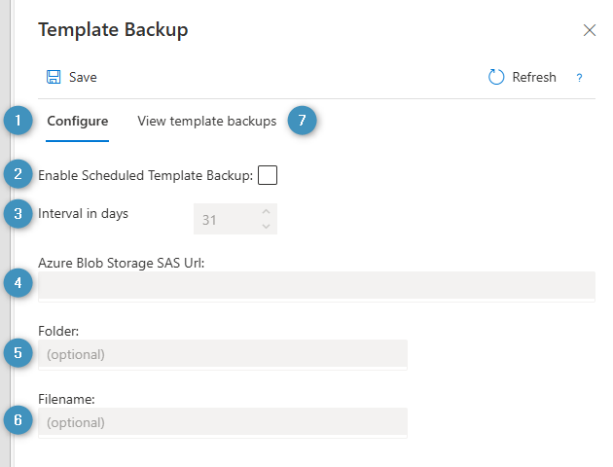Click the number 4 callout badge
The image size is (613, 467).
pos(18,283)
